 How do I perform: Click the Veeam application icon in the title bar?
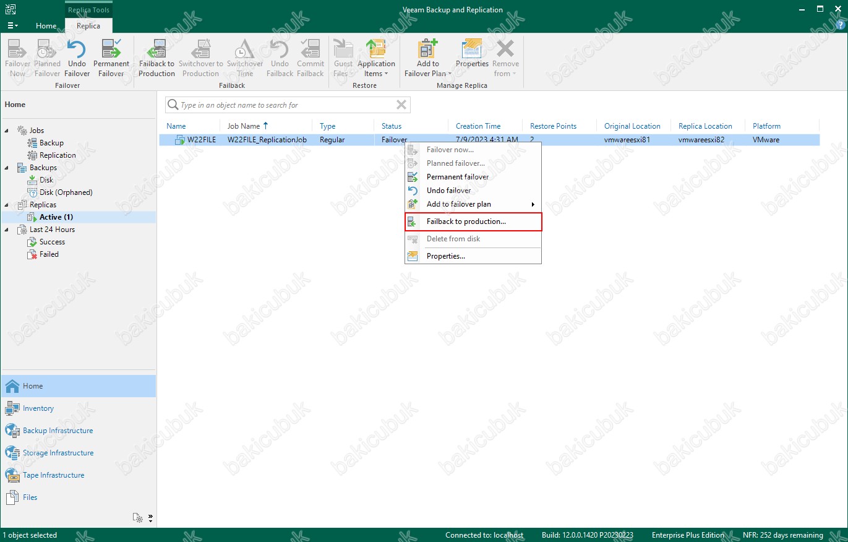(x=11, y=9)
